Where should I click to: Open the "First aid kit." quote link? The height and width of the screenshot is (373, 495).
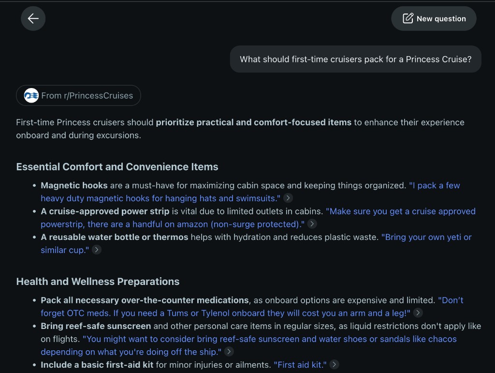300,365
